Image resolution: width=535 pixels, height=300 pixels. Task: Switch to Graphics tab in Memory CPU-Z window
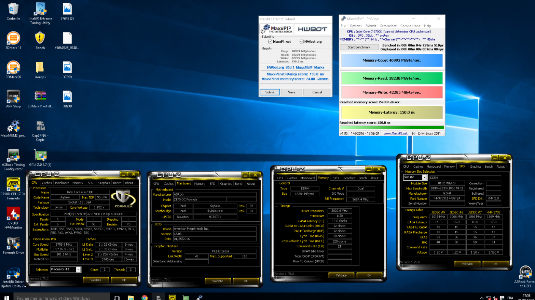point(349,178)
